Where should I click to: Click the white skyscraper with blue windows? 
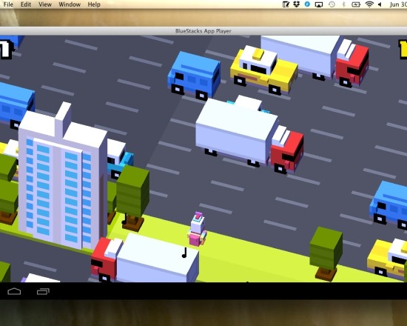[63, 176]
